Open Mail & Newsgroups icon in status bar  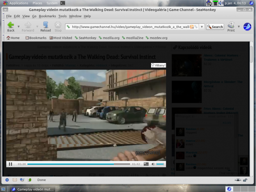coord(15,180)
